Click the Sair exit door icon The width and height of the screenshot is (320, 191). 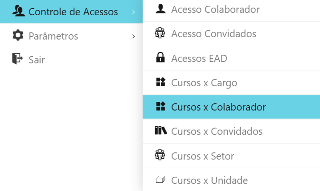tap(18, 59)
